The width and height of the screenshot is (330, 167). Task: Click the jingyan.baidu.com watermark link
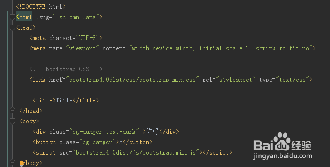click(x=282, y=156)
